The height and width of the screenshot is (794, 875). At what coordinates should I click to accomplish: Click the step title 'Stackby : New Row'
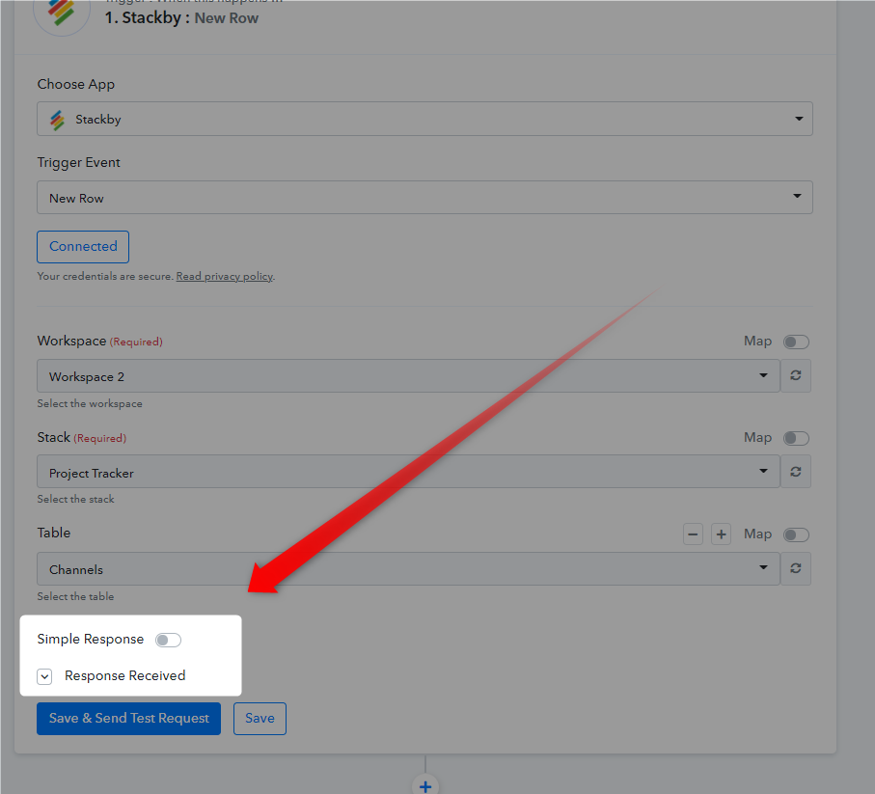pyautogui.click(x=182, y=18)
